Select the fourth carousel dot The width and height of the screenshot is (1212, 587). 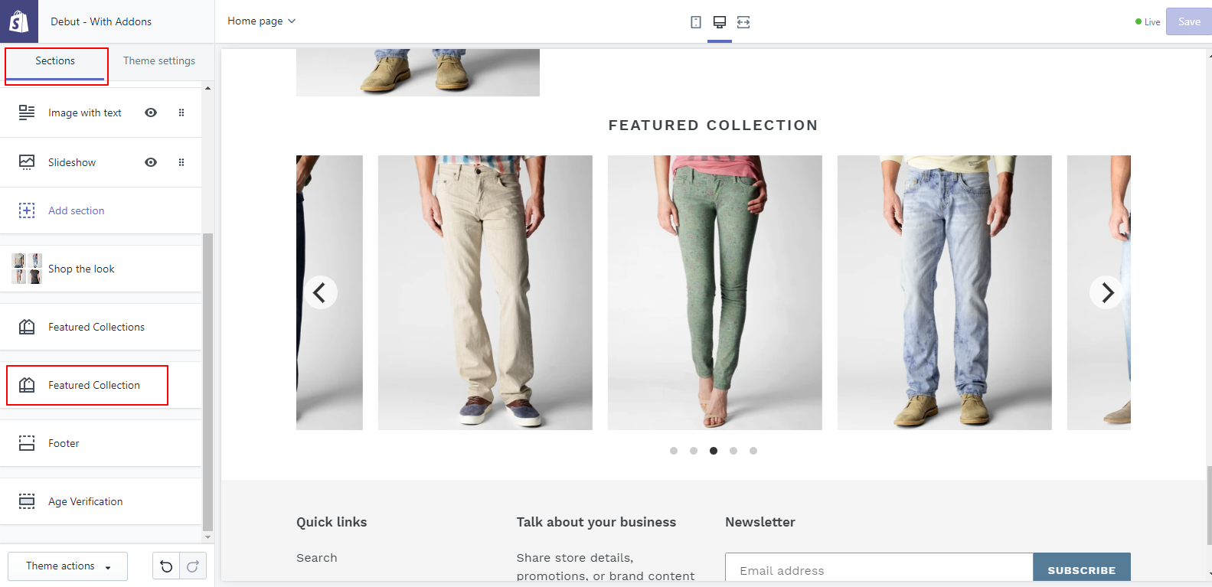coord(733,451)
